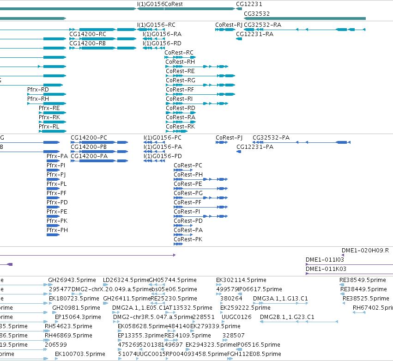This screenshot has height=361, width=393.
Task: Select protein Pfrx-PA
Action: click(53, 161)
